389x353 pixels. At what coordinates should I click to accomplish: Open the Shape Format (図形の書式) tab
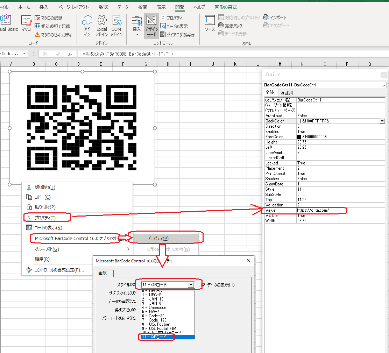pyautogui.click(x=226, y=7)
